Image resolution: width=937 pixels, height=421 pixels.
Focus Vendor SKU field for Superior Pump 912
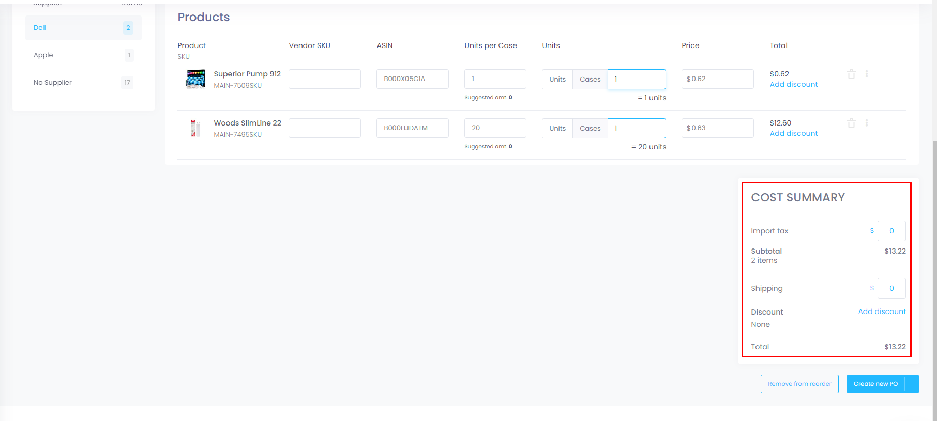(x=325, y=79)
